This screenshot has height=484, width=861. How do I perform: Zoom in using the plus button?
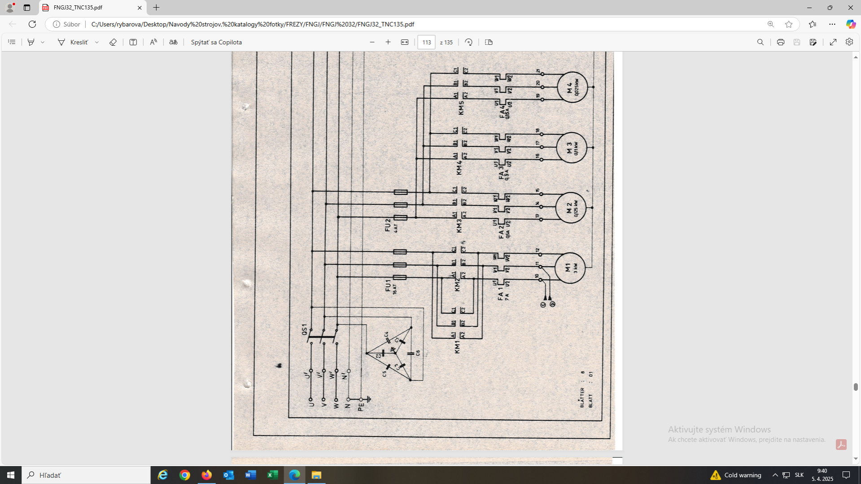[x=388, y=42]
